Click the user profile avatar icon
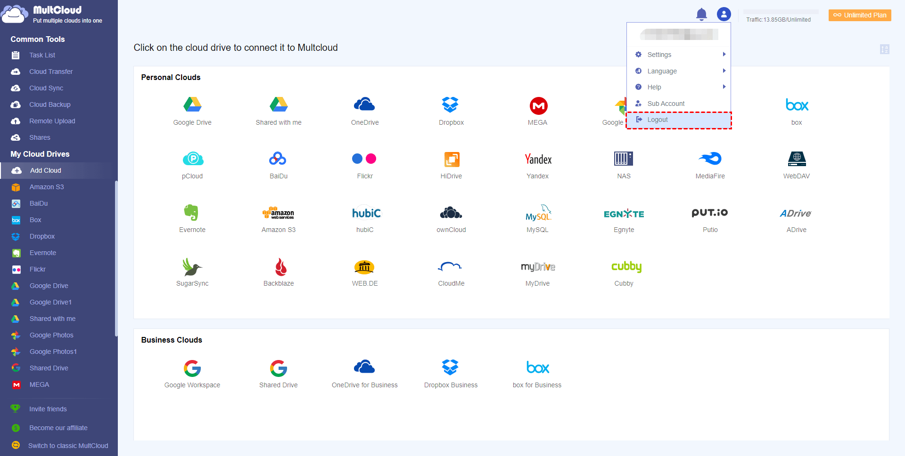905x456 pixels. [x=724, y=14]
